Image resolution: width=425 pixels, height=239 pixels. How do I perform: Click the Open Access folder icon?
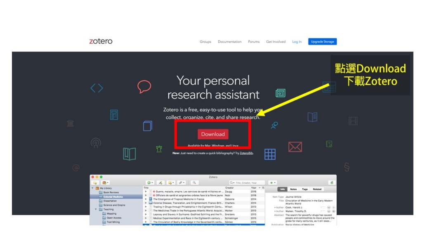pyautogui.click(x=104, y=218)
